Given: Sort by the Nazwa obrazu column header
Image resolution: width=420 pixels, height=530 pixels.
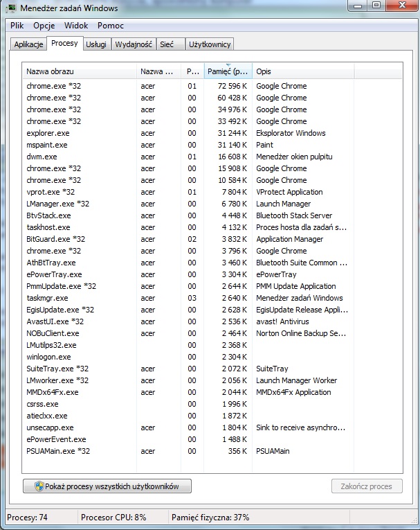Looking at the screenshot, I should 80,71.
